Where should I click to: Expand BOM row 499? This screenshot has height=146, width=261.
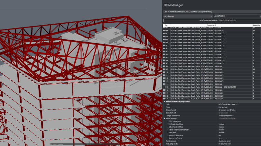click(164, 40)
